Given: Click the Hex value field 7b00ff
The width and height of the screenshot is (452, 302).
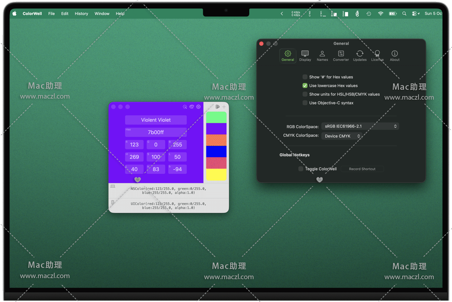Looking at the screenshot, I should (156, 132).
